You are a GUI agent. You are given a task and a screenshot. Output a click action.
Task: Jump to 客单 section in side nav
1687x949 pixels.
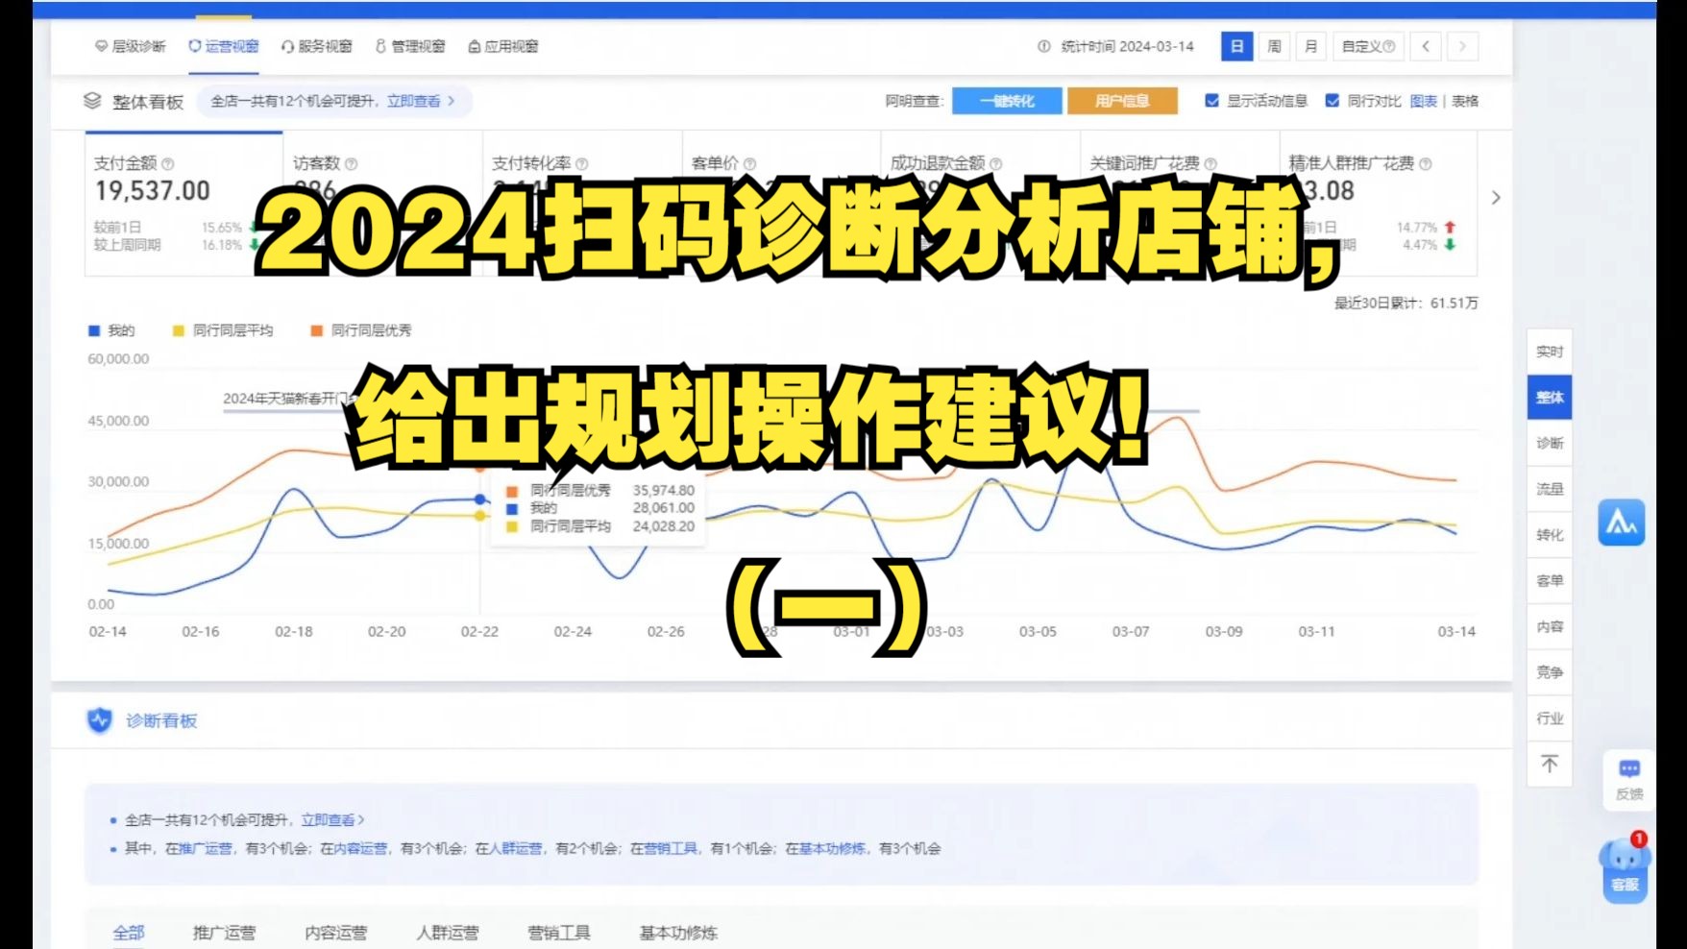point(1550,581)
